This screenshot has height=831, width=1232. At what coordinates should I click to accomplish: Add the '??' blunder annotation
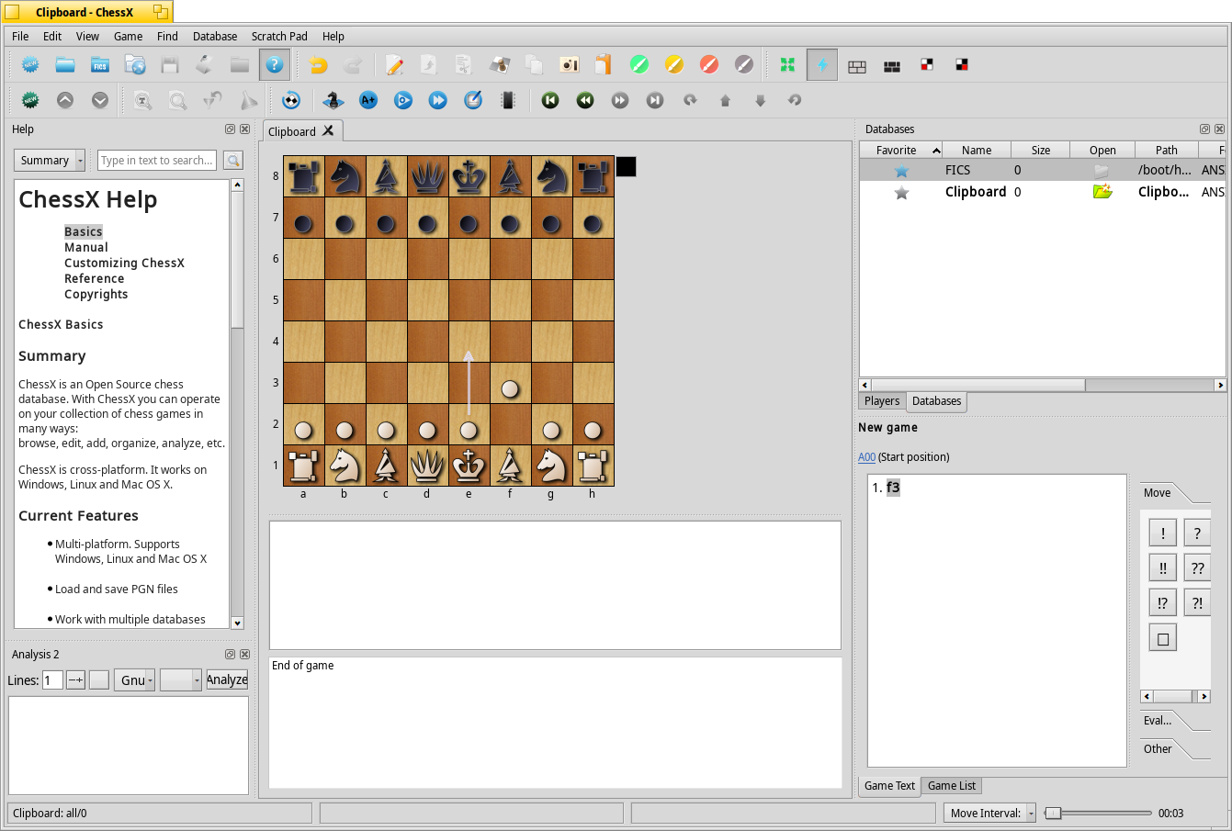click(1198, 568)
